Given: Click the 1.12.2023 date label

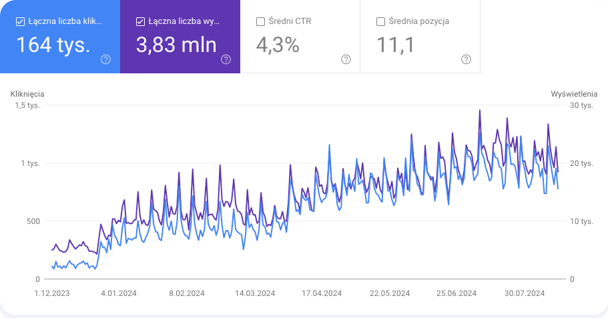Looking at the screenshot, I should click(52, 293).
